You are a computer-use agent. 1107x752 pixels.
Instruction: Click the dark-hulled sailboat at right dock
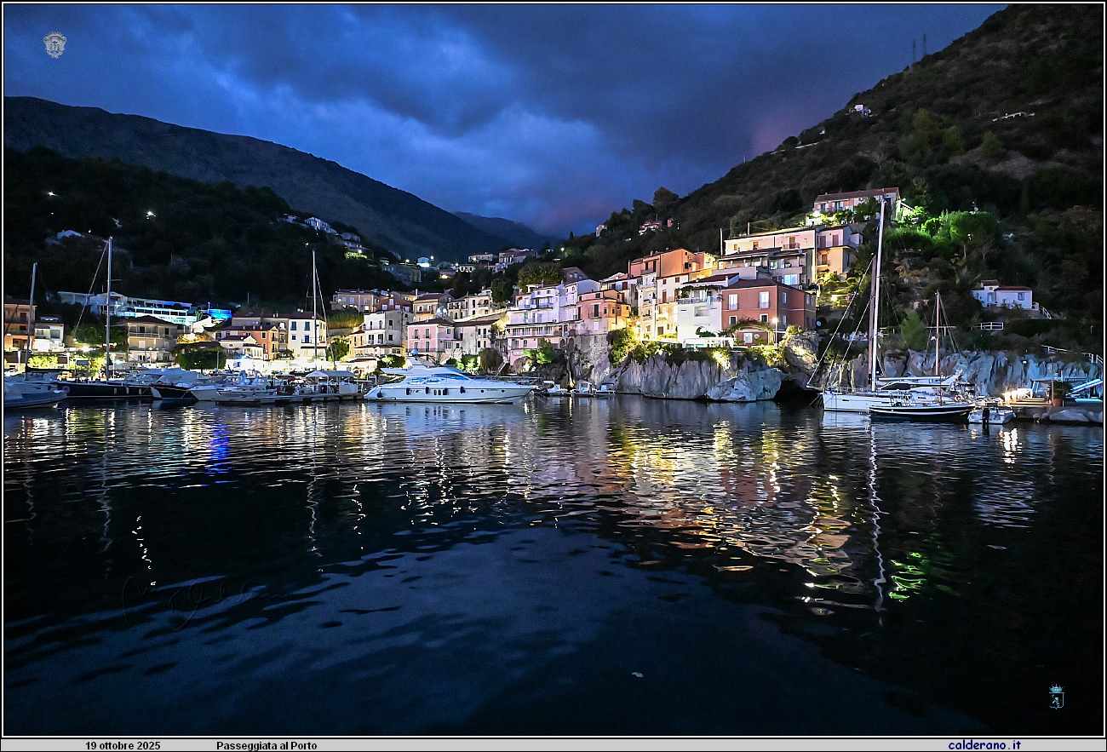click(x=920, y=411)
